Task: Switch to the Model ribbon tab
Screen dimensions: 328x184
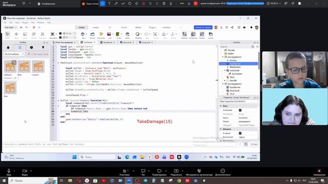Action: coord(138,27)
